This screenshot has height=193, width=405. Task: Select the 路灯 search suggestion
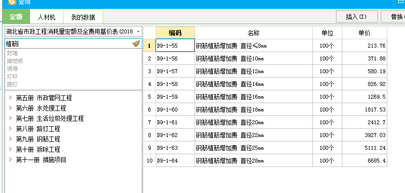pyautogui.click(x=12, y=84)
